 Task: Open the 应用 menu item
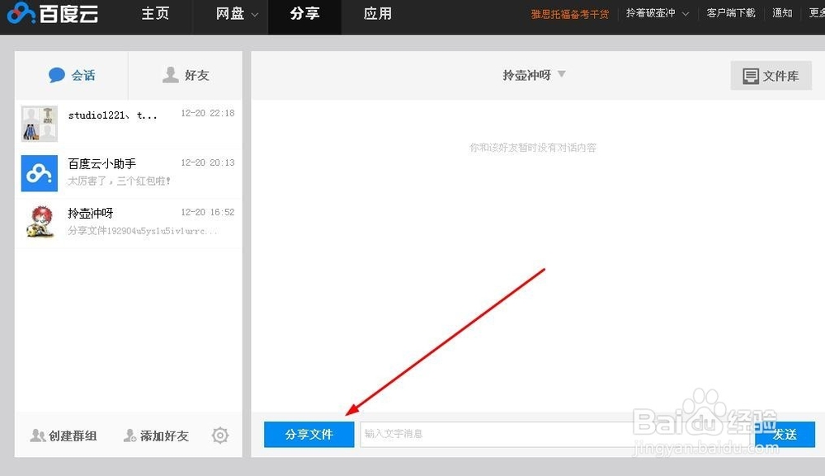(377, 13)
